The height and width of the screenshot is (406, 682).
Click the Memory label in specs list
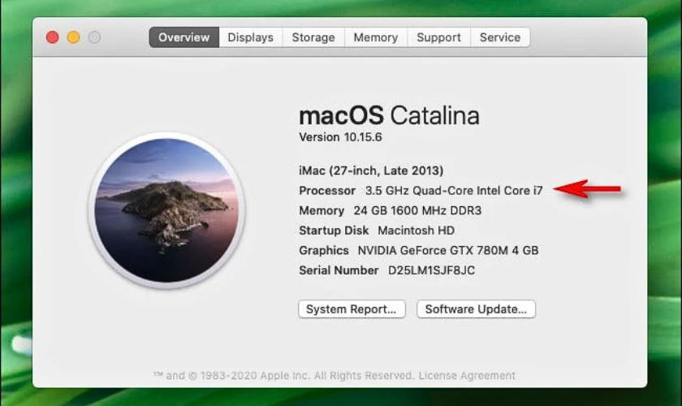point(322,210)
